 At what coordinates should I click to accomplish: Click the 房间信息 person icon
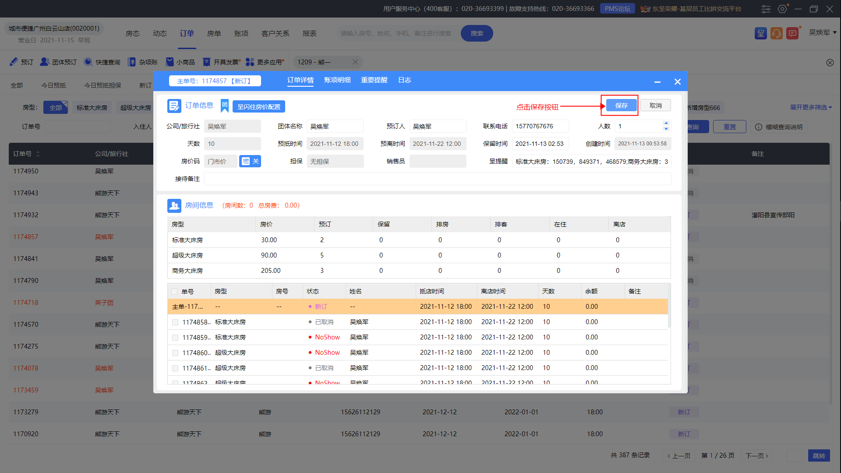tap(174, 205)
